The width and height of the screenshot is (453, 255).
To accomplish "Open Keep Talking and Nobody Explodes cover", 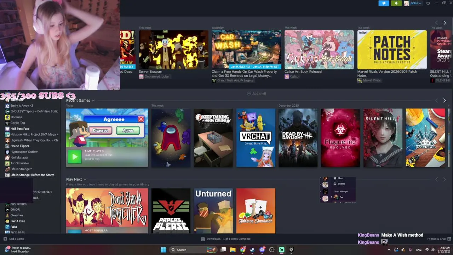I will click(x=213, y=138).
